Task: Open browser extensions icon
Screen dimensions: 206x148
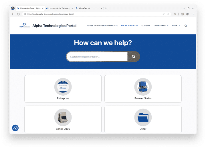Action: pos(175,14)
